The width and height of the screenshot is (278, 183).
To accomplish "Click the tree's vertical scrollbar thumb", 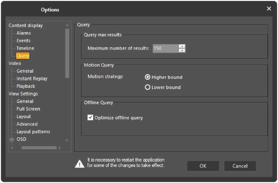I will 67,53.
